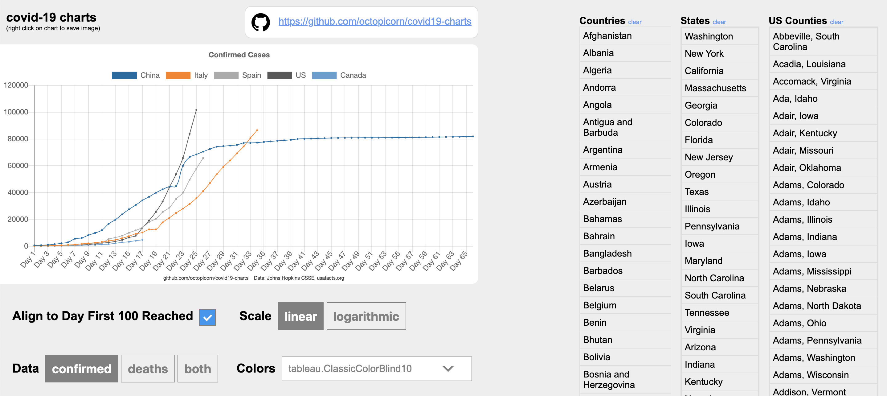Select Austria in the Countries list
887x396 pixels.
click(597, 184)
